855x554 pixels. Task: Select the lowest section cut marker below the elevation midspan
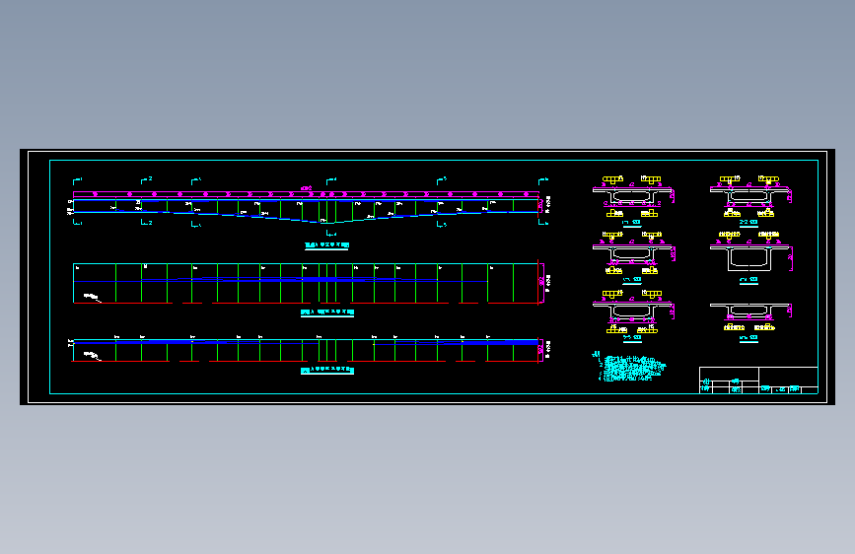pyautogui.click(x=331, y=234)
